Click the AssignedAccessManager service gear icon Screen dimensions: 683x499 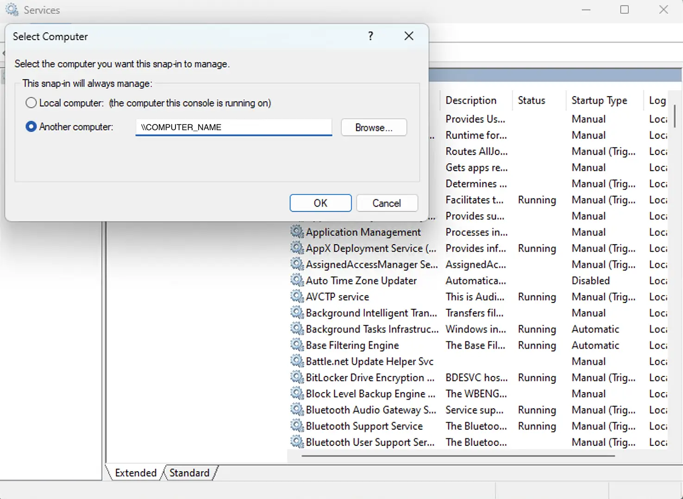coord(297,264)
